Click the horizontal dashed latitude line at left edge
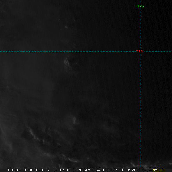This screenshot has width=172, height=172. point(3,51)
